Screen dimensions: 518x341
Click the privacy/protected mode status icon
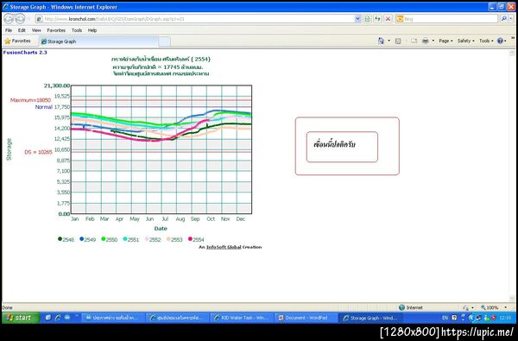tap(466, 307)
